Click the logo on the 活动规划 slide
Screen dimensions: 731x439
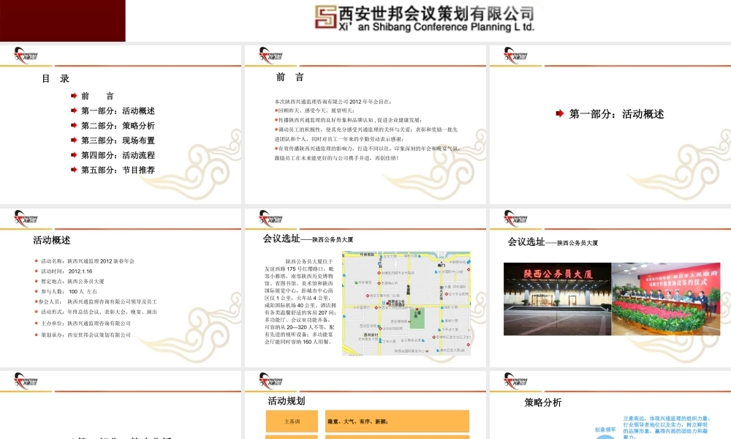point(271,380)
